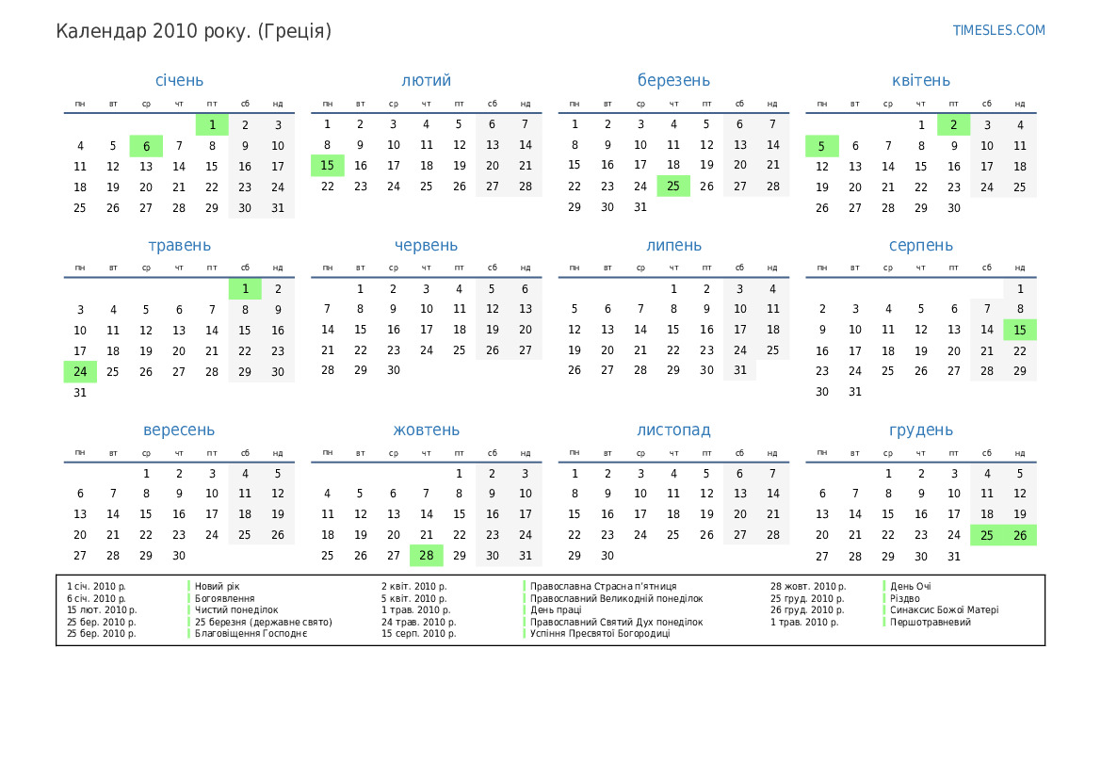Click legend entry "Богоявлення"
The image size is (1101, 779).
[225, 598]
